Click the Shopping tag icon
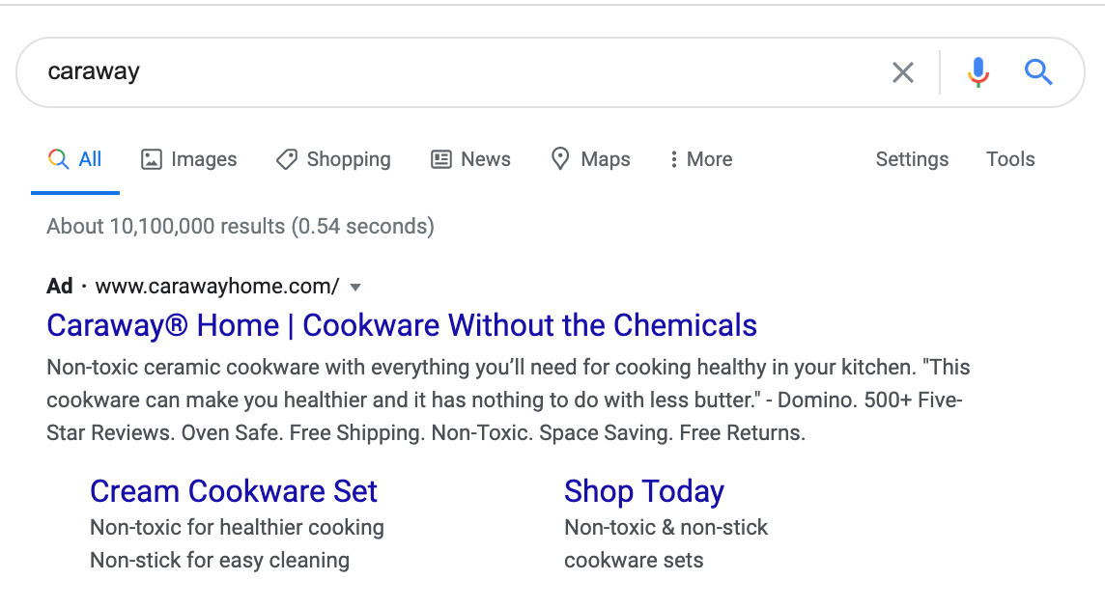This screenshot has height=608, width=1105. 286,159
